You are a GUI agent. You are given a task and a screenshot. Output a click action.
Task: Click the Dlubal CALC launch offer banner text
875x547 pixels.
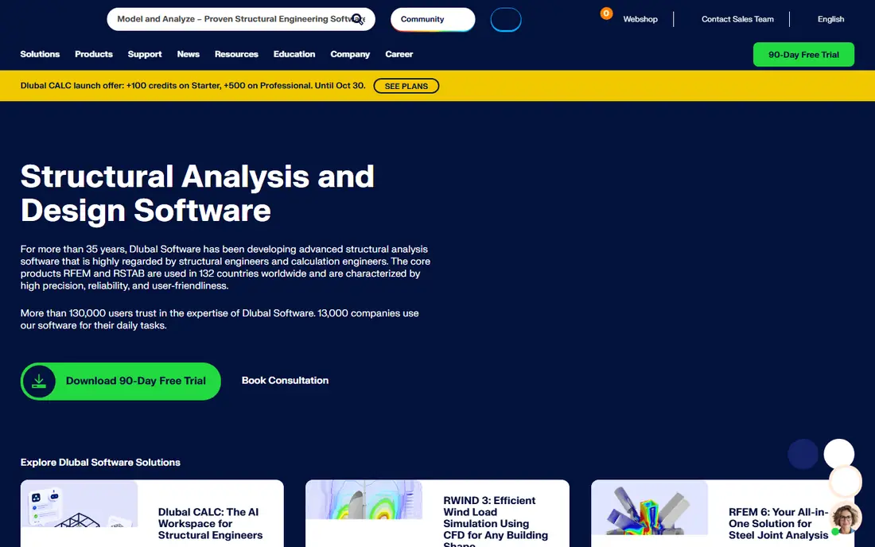pyautogui.click(x=193, y=85)
